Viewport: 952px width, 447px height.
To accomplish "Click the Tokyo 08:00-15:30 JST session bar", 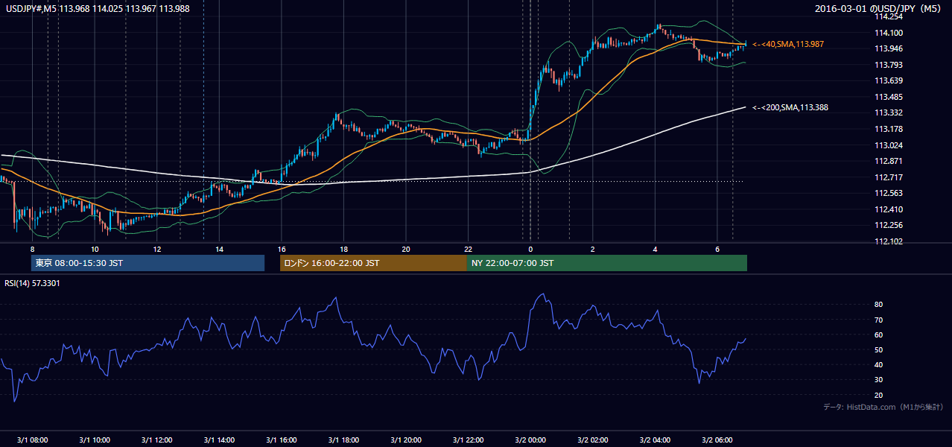I will [x=147, y=263].
